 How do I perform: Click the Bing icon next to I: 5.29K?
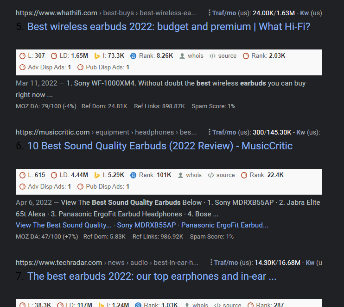point(97,175)
